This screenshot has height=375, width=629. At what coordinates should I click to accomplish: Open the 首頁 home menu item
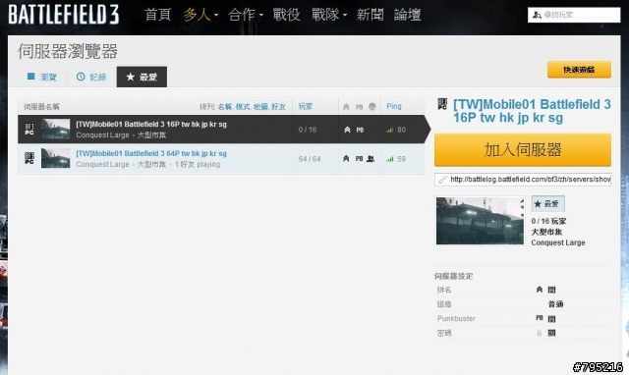[157, 15]
